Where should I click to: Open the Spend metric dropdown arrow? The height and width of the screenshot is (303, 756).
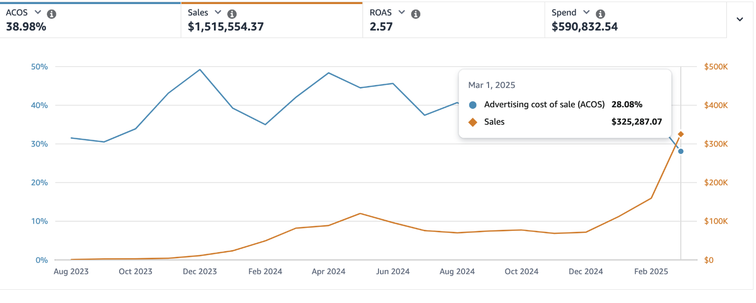coord(586,13)
